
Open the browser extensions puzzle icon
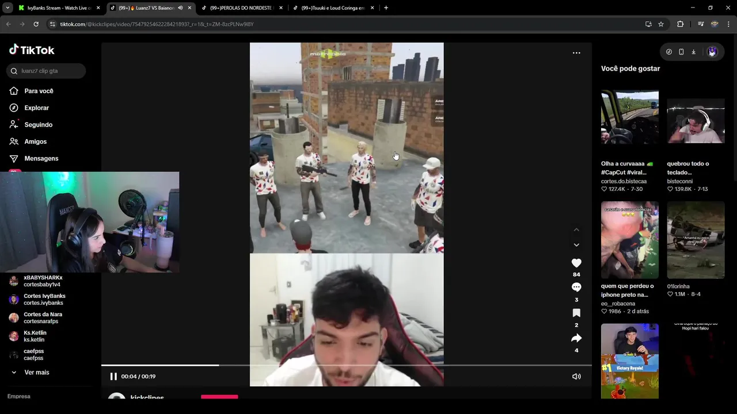click(x=681, y=24)
